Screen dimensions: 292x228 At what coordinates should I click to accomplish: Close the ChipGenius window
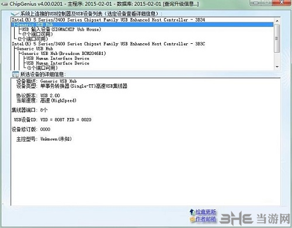[x=282, y=2]
